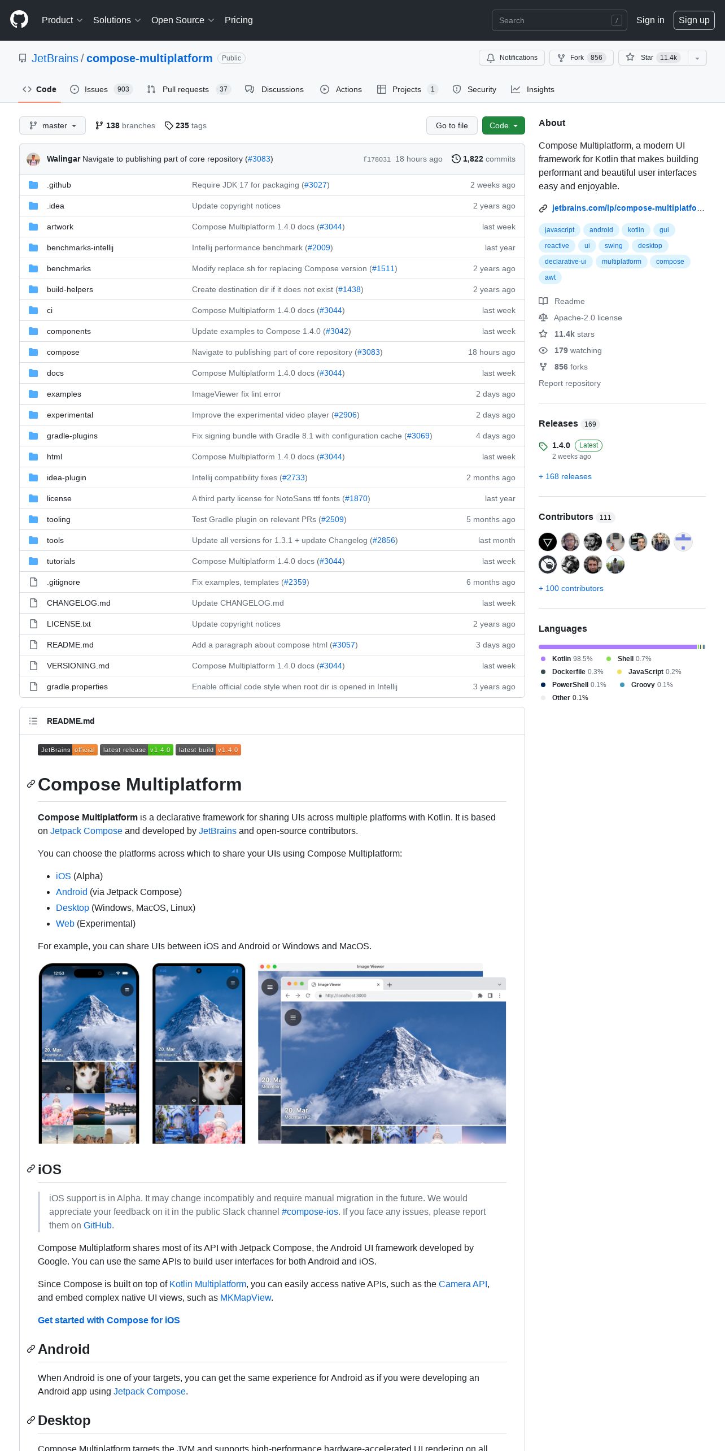Open the gradle-plugins folder
The height and width of the screenshot is (1451, 725).
pyautogui.click(x=72, y=436)
